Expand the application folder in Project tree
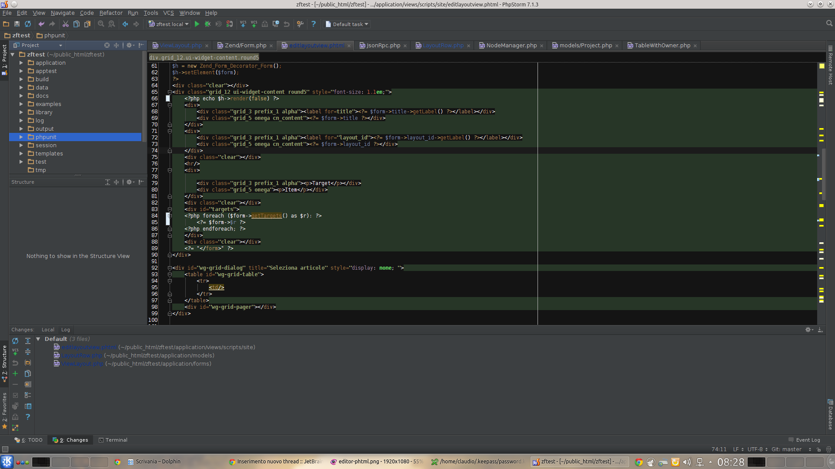This screenshot has height=469, width=835. tap(21, 63)
